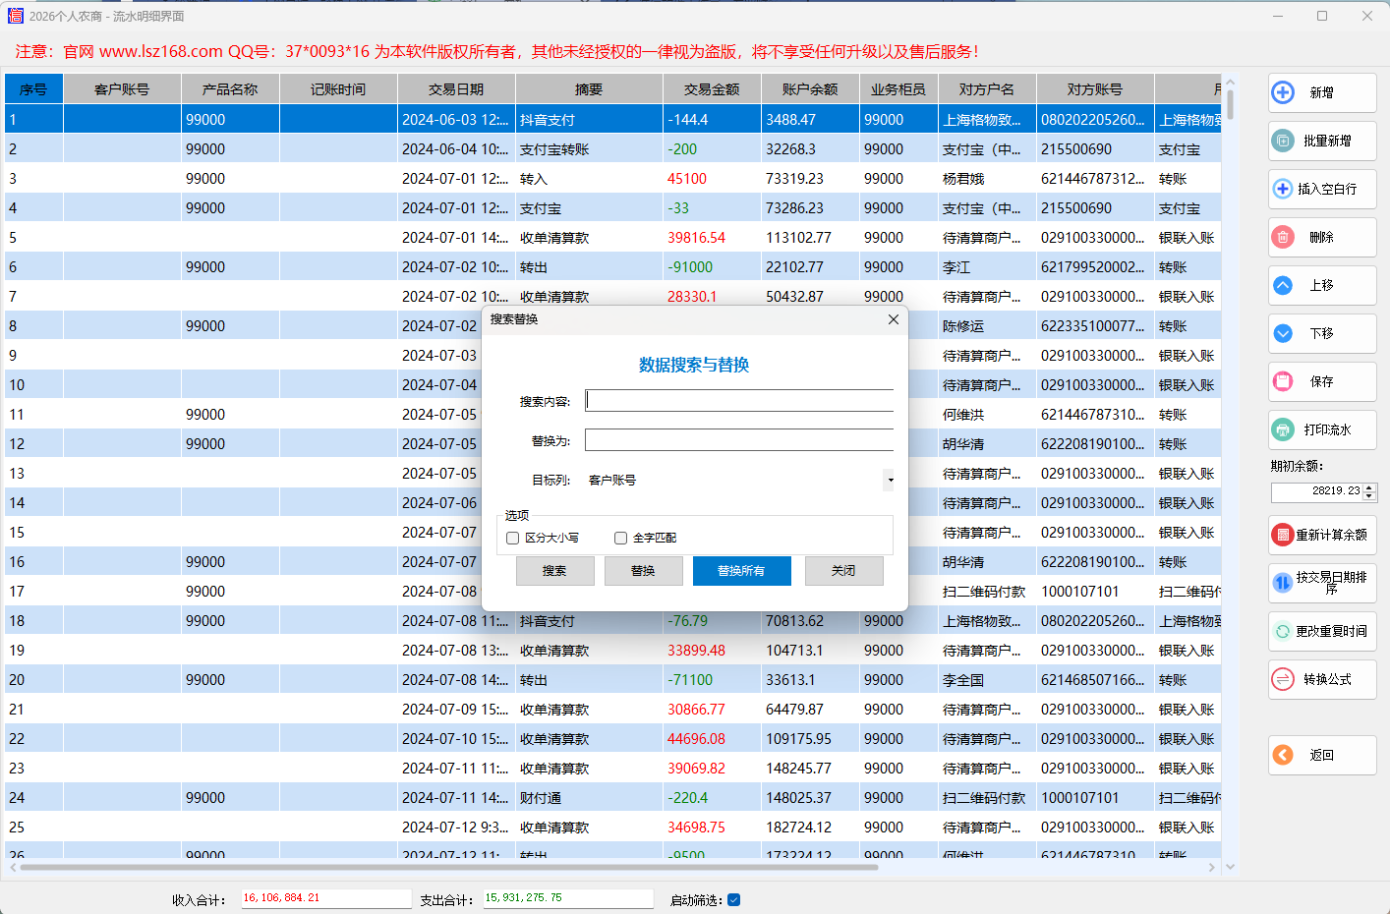1390x914 pixels.
Task: Decrease 期初余额 with the down spinner arrow
Action: (1369, 495)
